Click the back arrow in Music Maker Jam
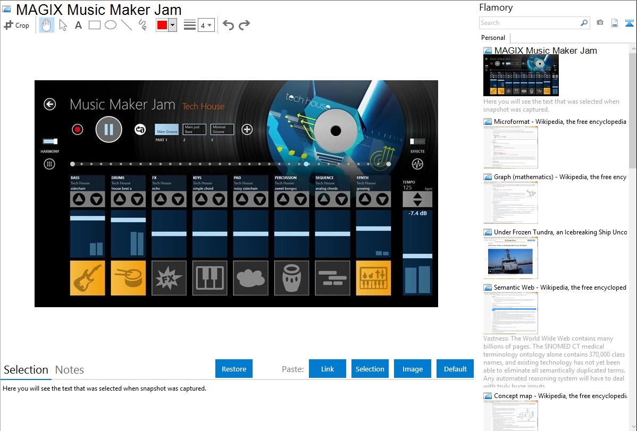Image resolution: width=637 pixels, height=431 pixels. pos(49,104)
